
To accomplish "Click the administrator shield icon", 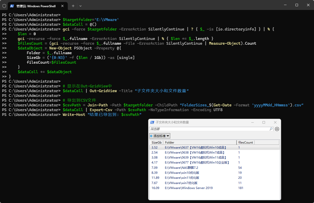I will pyautogui.click(x=4, y=6).
